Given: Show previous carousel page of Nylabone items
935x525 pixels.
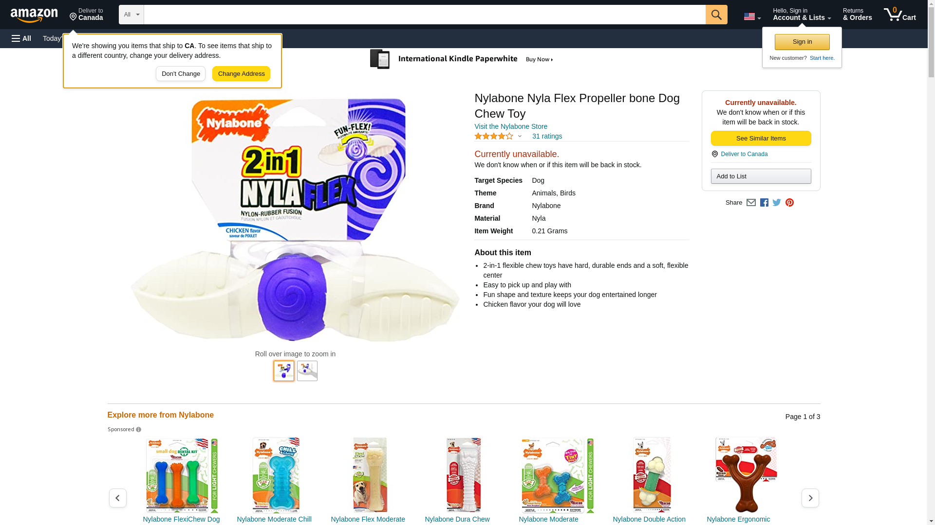Looking at the screenshot, I should (117, 498).
